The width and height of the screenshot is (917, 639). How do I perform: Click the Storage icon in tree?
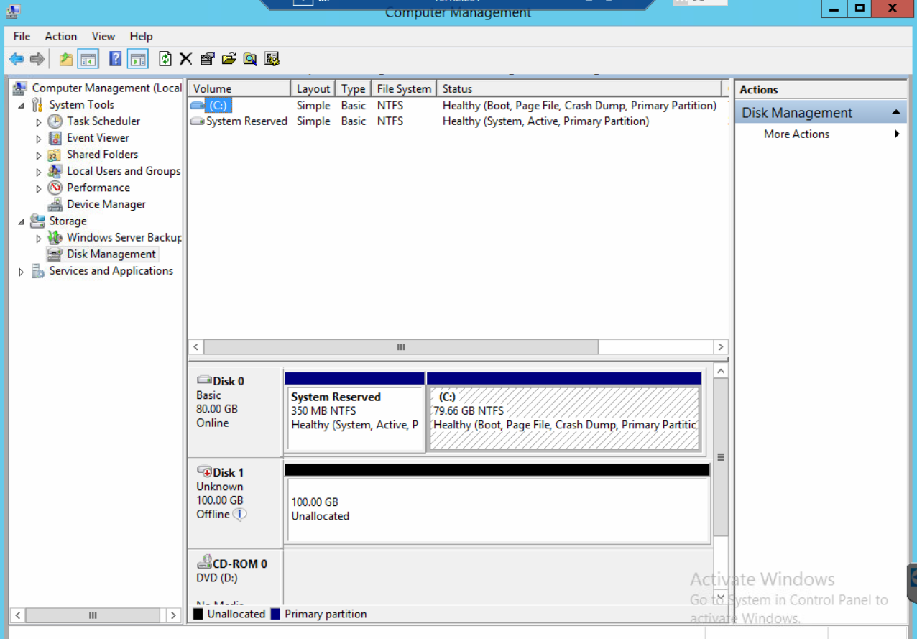click(37, 221)
